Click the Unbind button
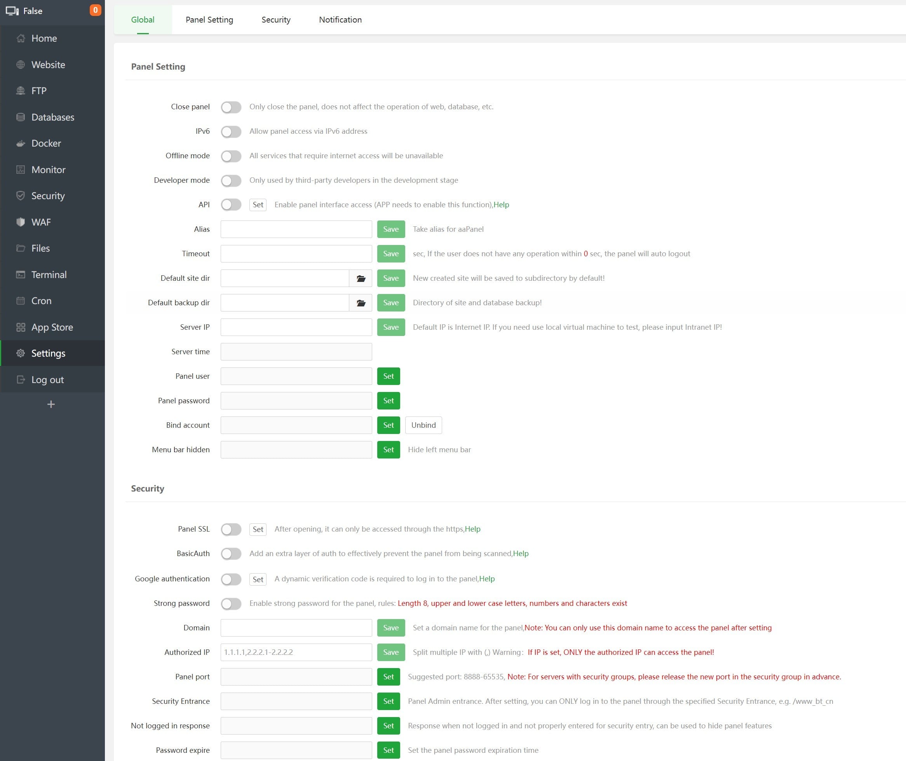 (423, 425)
